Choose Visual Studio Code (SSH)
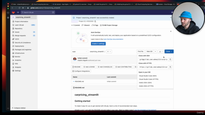Viewport: 205px width, 115px height. coord(148,76)
